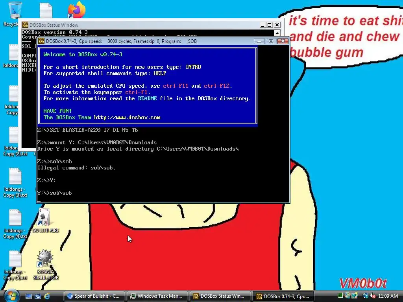Open the Firefox shortcut on desktop

pos(77,10)
